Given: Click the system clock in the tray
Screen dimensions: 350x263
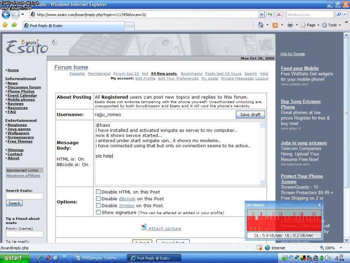Looking at the screenshot, I should click(x=339, y=258).
